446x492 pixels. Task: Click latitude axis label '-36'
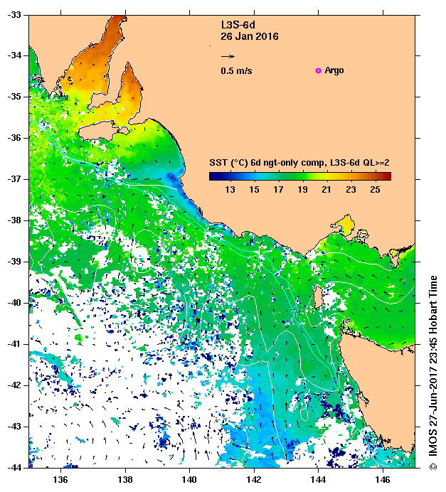[14, 138]
